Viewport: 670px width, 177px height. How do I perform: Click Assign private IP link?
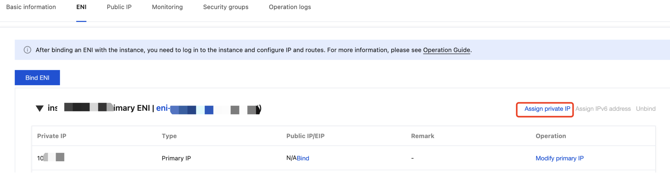(x=547, y=109)
